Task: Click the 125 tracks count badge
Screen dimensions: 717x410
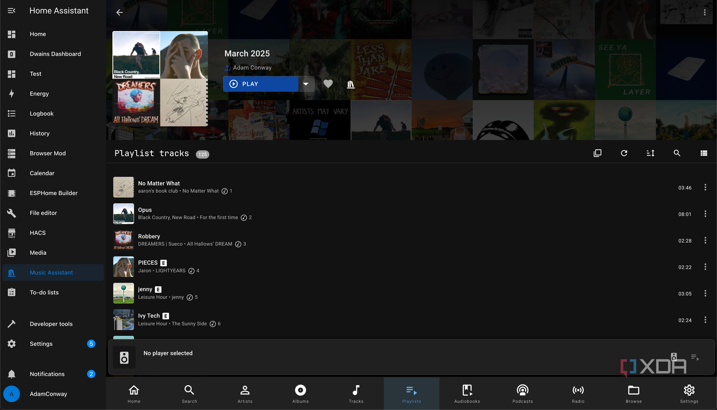Action: pyautogui.click(x=202, y=154)
